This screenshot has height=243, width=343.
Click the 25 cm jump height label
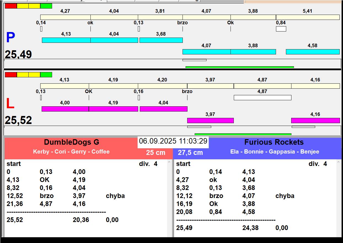click(156, 152)
